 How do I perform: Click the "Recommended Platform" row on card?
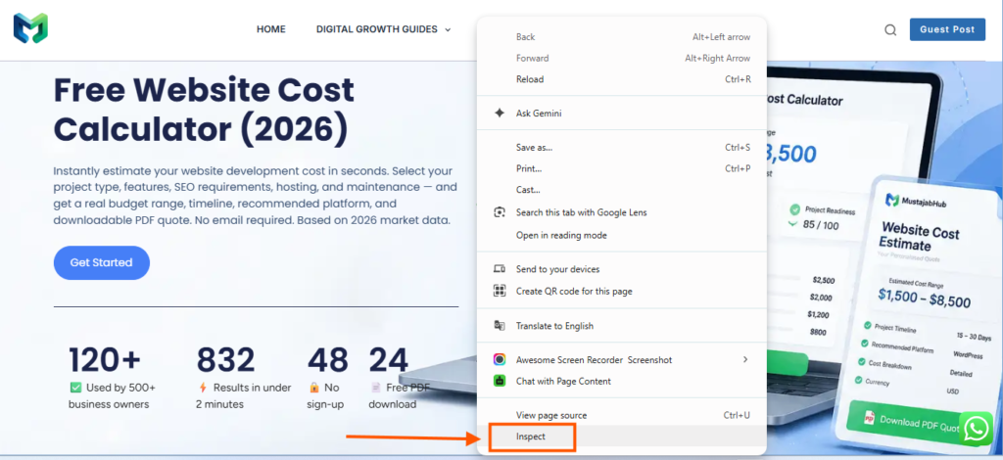click(898, 346)
